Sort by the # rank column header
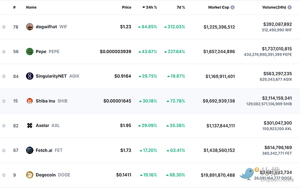Screen dimensions: 300x188 (14, 7)
